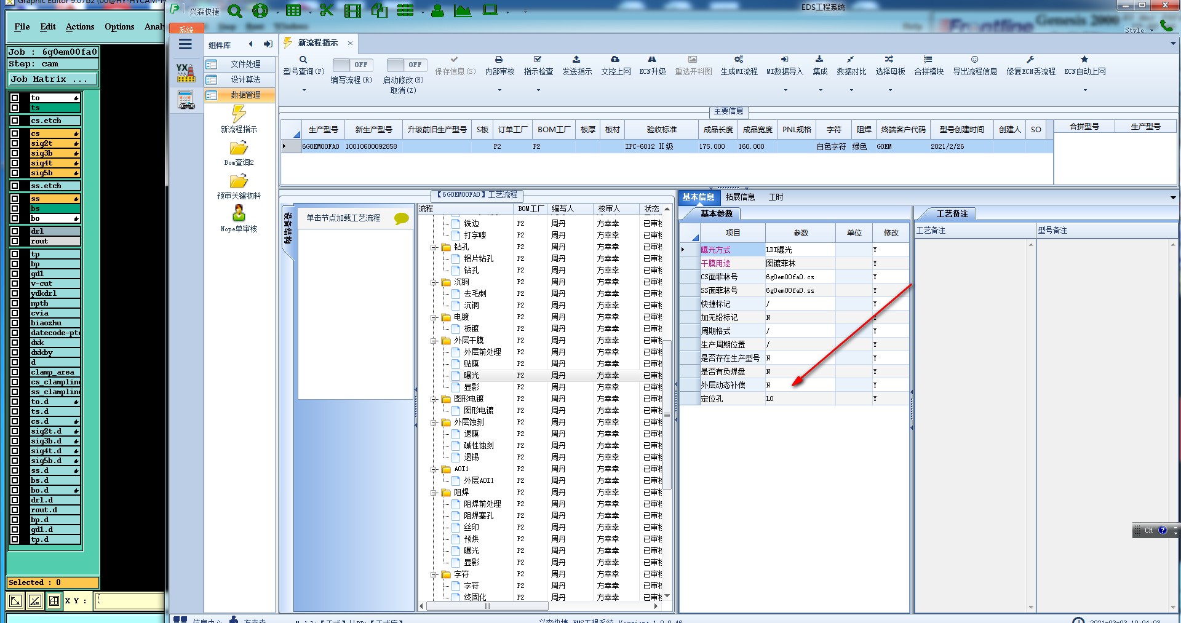
Task: Toggle visibility box of 'to' layer
Action: point(15,98)
